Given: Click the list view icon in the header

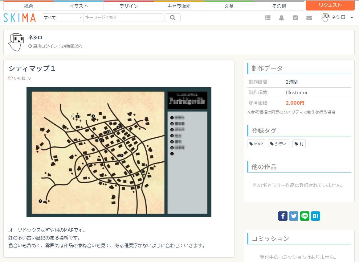Looking at the screenshot, I should point(267,18).
